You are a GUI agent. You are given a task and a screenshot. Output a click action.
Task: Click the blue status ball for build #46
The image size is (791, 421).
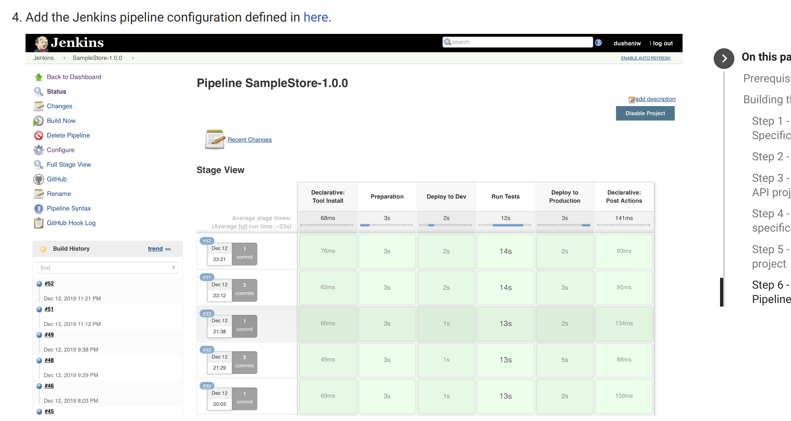pos(39,386)
